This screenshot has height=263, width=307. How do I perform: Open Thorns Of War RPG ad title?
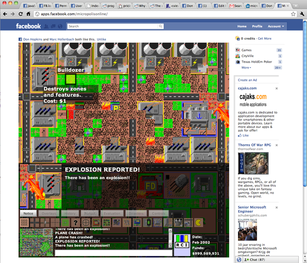tap(254, 145)
